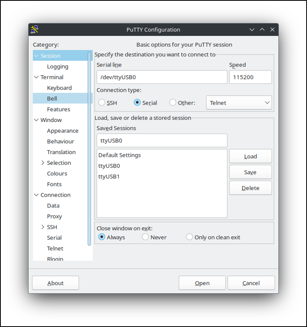Screen dimensions: 307x327
Task: Click the About button
Action: tap(55, 283)
